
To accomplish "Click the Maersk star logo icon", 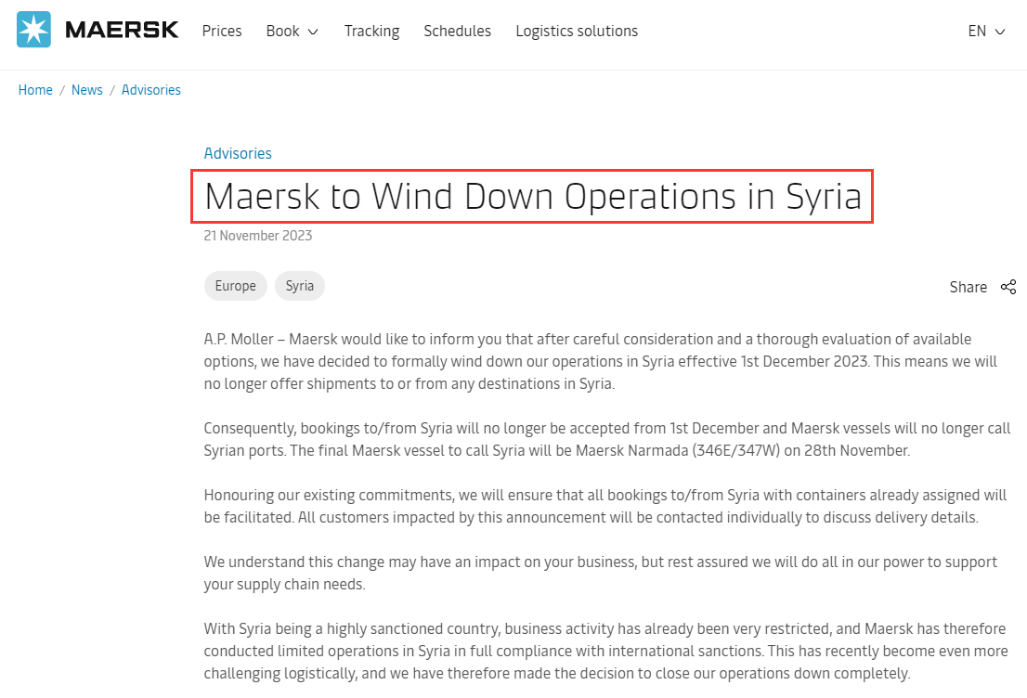I will click(33, 30).
